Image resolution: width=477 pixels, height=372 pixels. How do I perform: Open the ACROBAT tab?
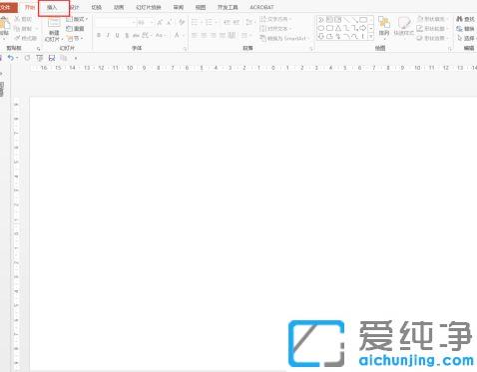[262, 7]
